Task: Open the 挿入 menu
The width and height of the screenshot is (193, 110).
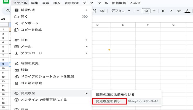Action: click(57, 3)
